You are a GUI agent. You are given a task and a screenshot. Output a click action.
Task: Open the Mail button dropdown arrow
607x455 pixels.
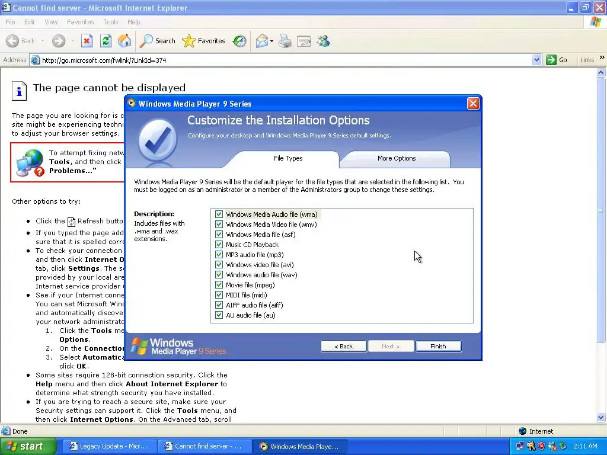coord(271,41)
